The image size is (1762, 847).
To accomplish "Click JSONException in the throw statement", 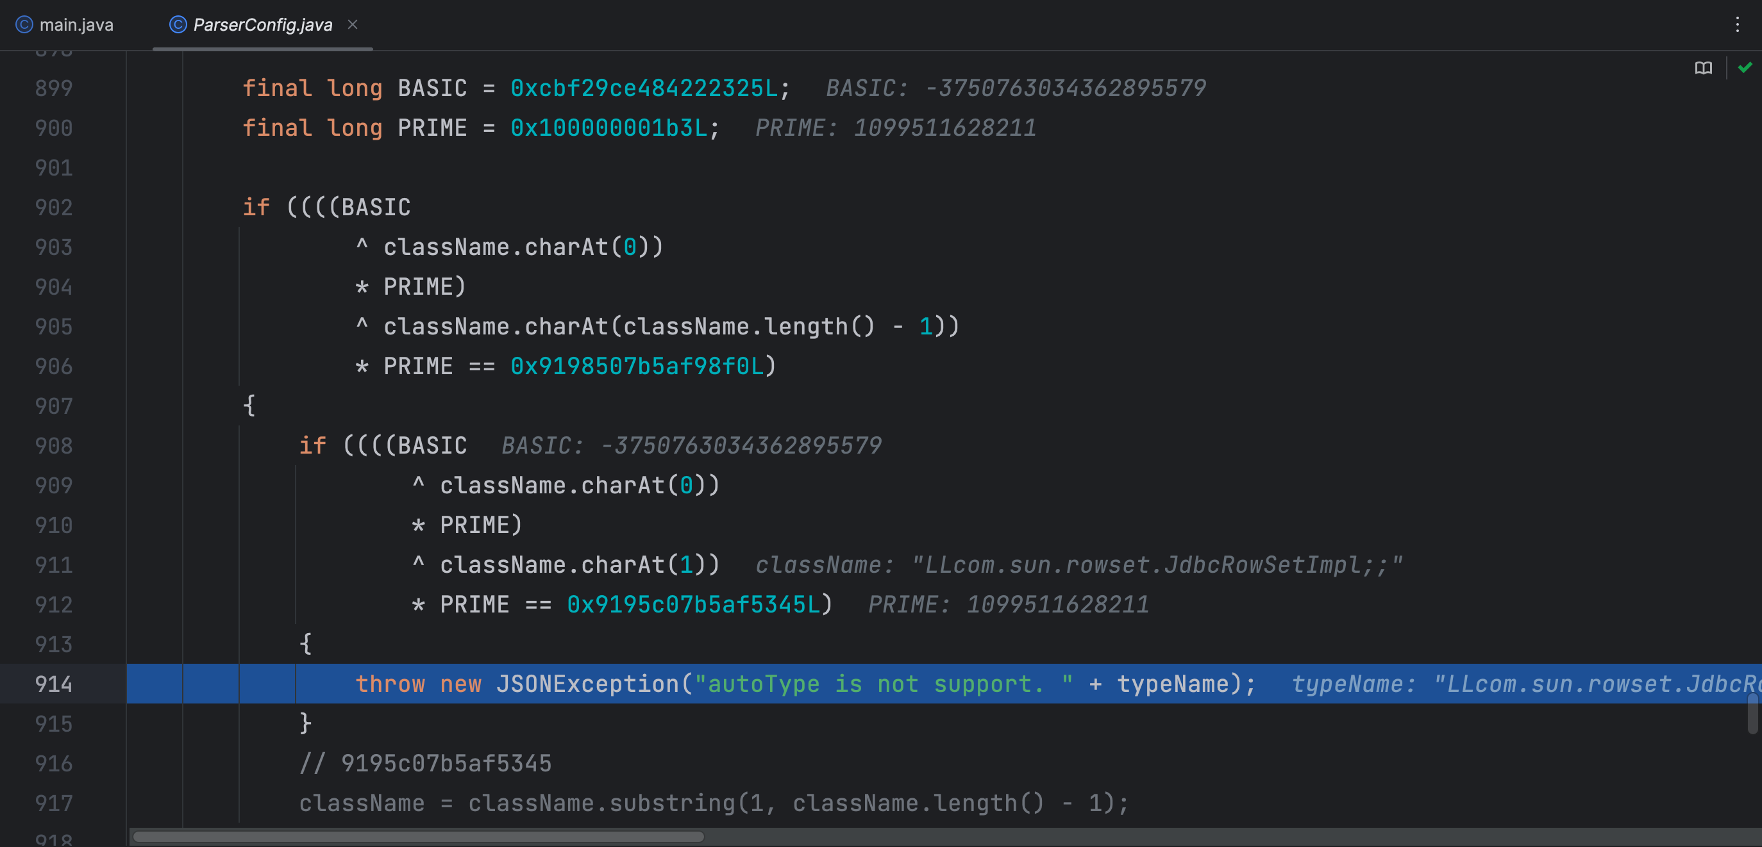I will coord(587,684).
